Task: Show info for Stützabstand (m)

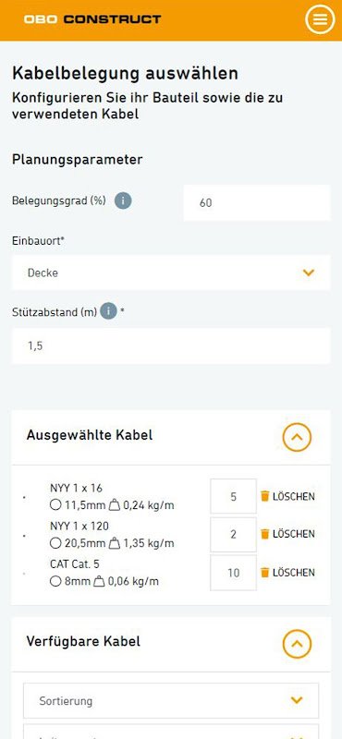Action: [108, 311]
